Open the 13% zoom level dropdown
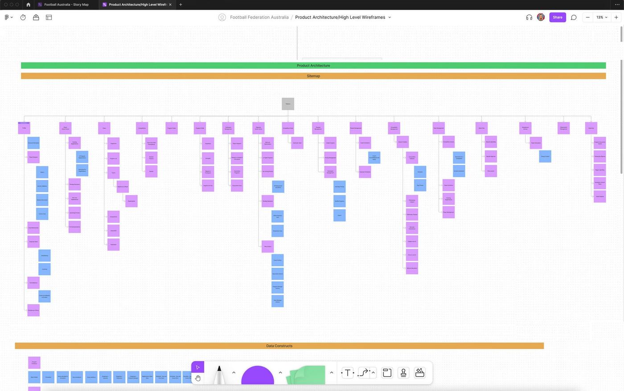Image resolution: width=624 pixels, height=391 pixels. pyautogui.click(x=602, y=17)
